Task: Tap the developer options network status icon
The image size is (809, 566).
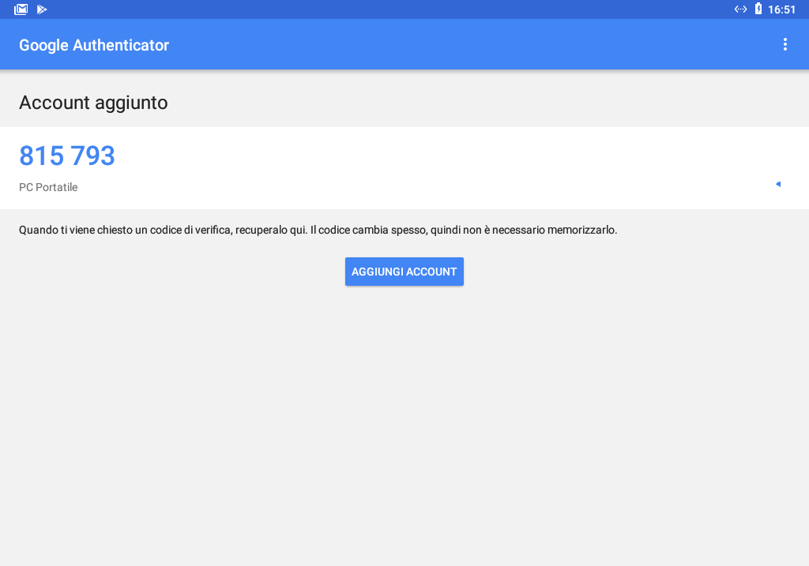Action: coord(740,9)
